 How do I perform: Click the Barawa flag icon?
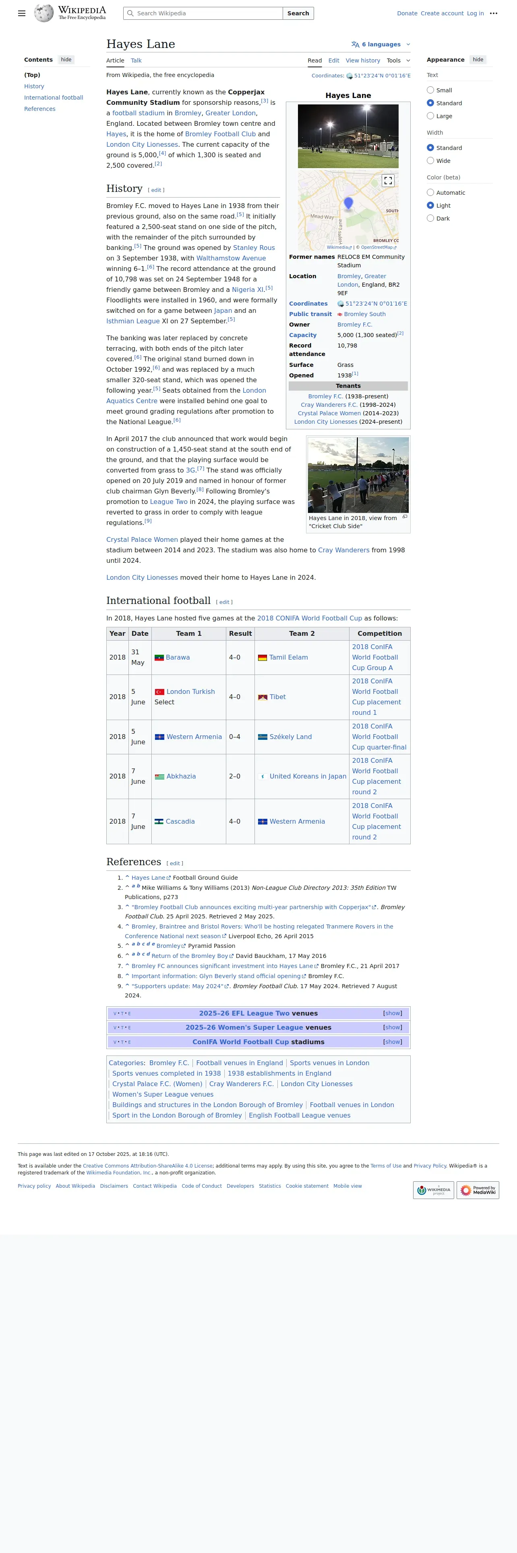pos(159,658)
